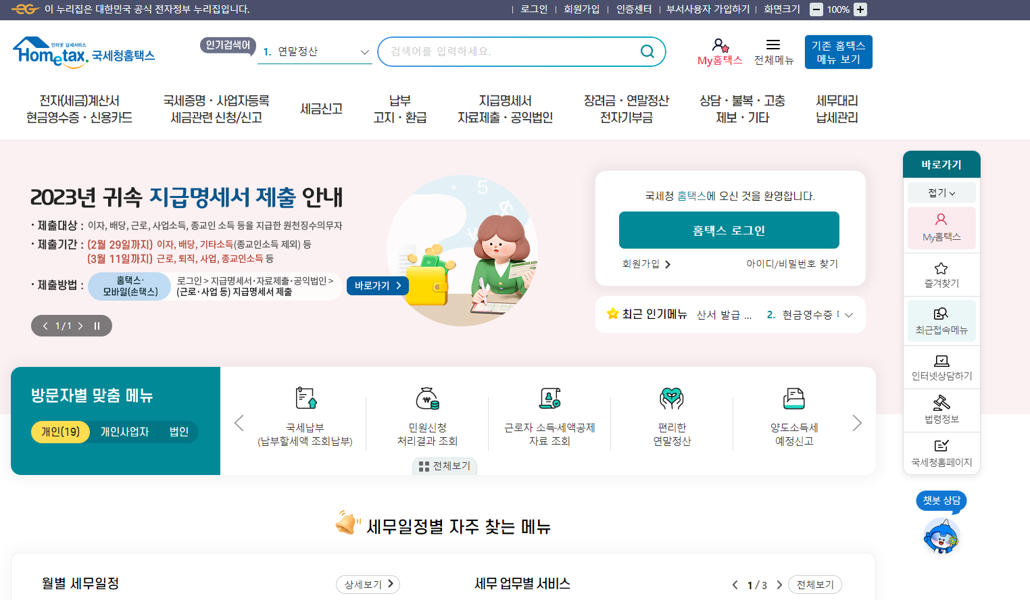Click the 홈택스·모바일(손택스) pill
1030x600 pixels.
[130, 286]
